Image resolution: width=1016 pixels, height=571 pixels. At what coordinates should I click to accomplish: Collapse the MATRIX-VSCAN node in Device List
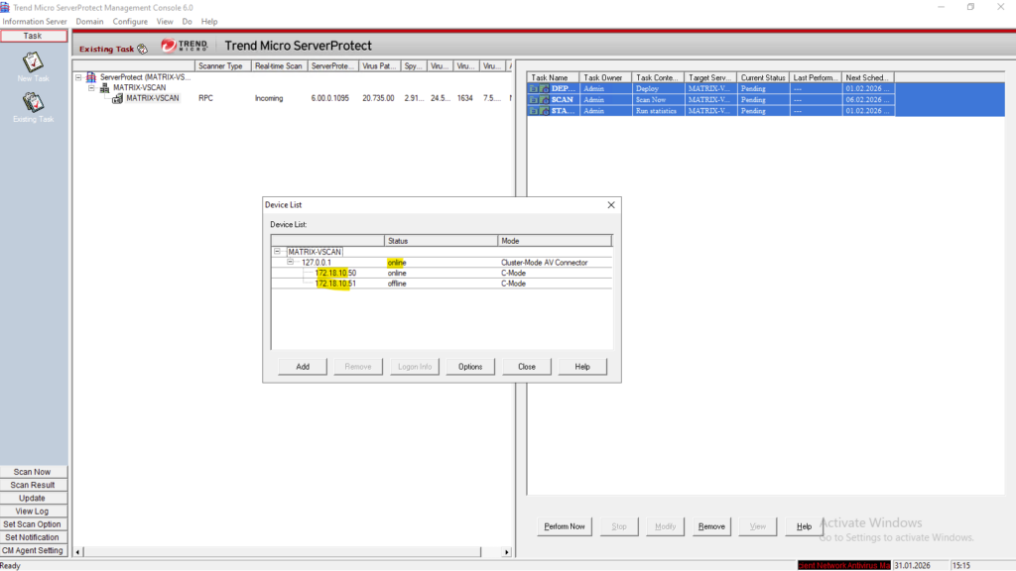[x=278, y=252]
